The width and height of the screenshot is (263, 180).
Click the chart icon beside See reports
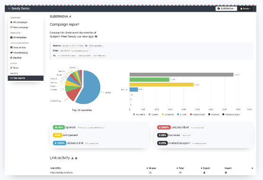pos(11,78)
